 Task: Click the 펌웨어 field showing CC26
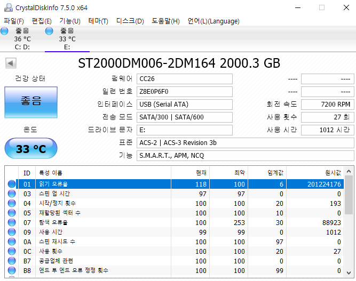click(185, 79)
